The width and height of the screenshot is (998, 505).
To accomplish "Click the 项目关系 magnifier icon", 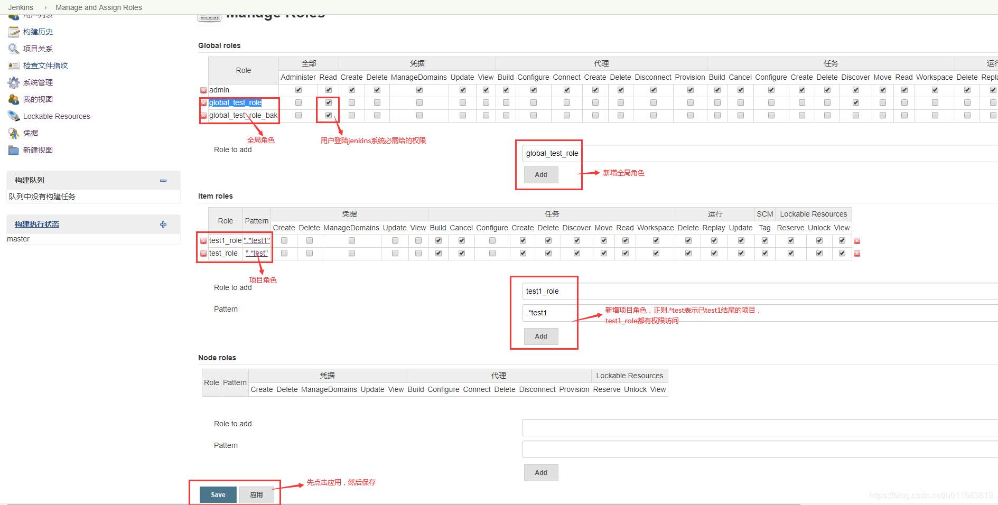I will 14,49.
